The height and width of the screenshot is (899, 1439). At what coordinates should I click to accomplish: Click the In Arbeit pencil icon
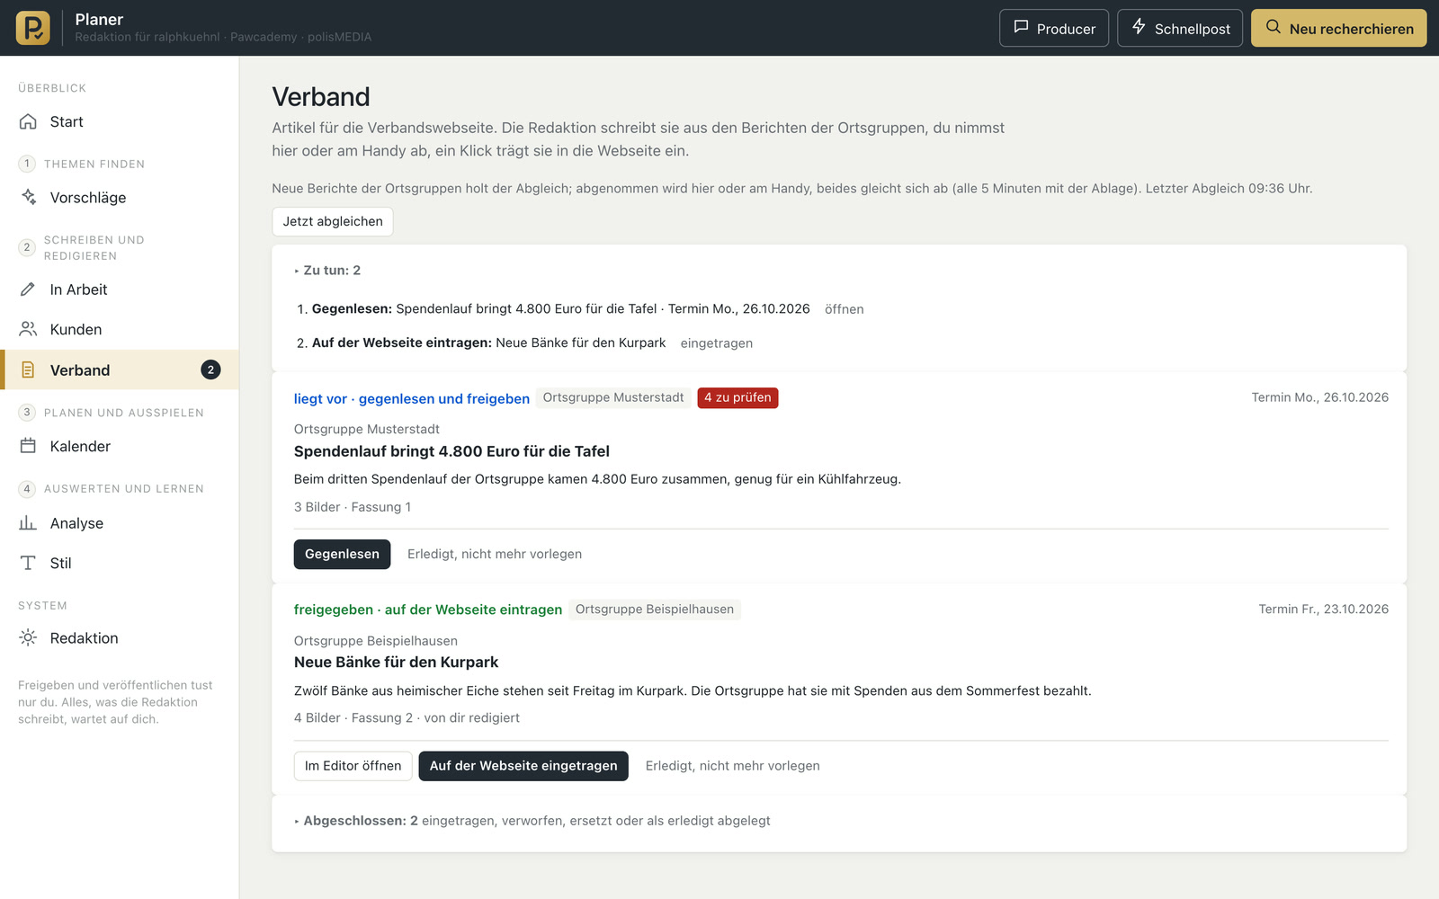point(28,289)
